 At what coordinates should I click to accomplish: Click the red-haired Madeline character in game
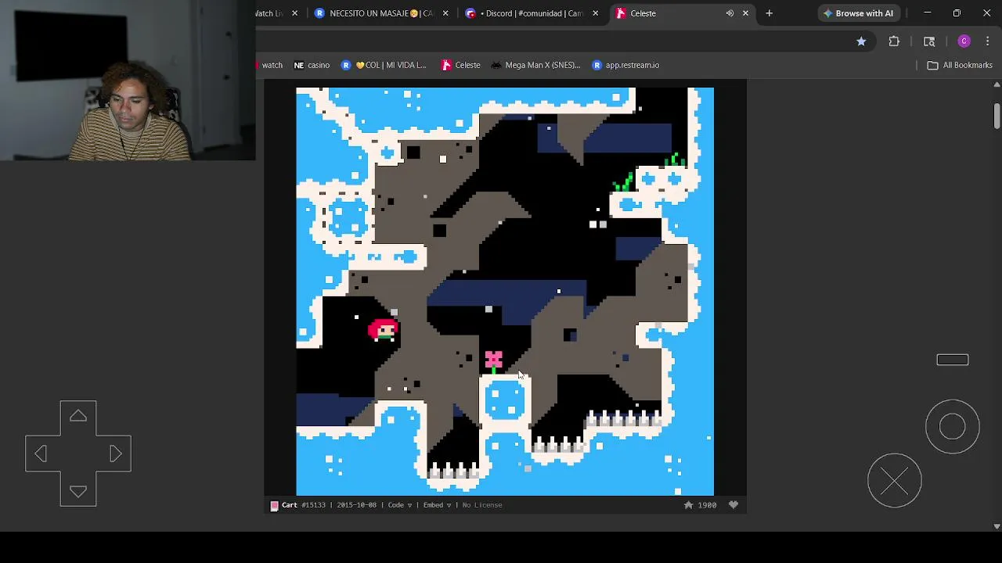coord(384,329)
